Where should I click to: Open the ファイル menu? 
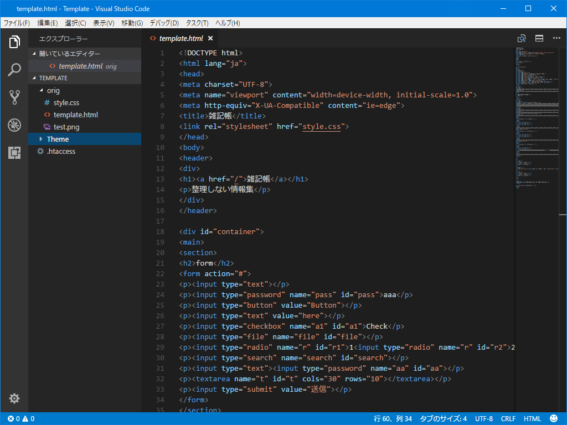click(15, 23)
